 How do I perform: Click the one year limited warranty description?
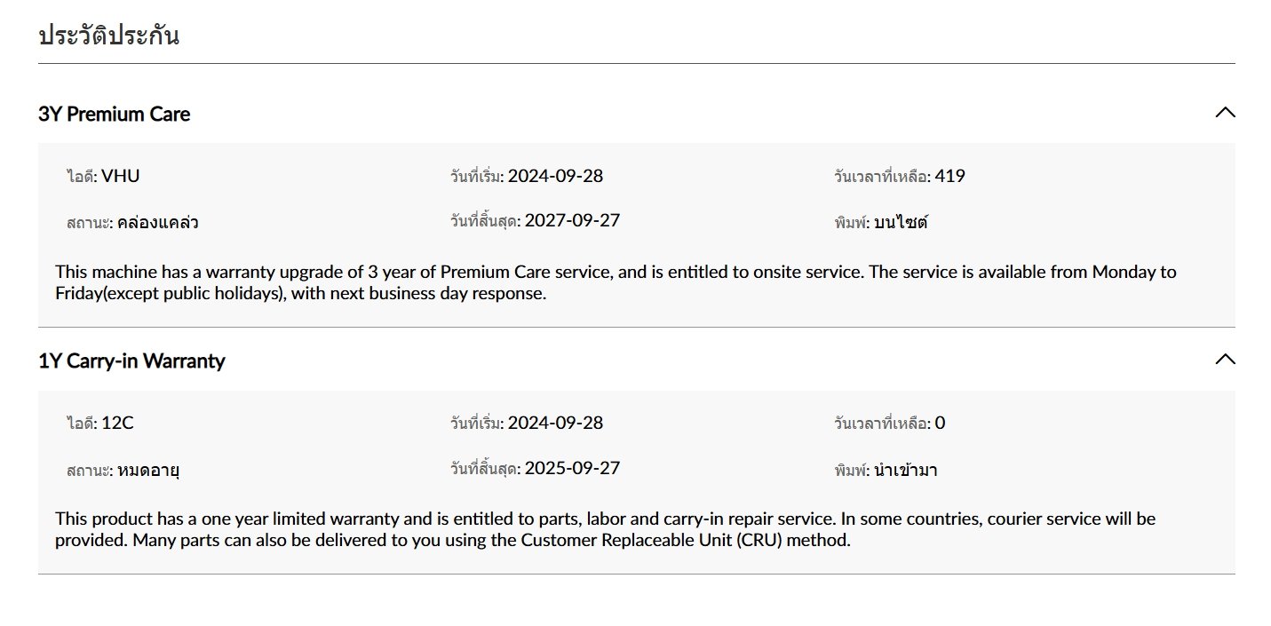(605, 529)
